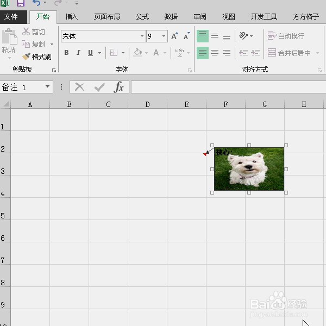Click the Save icon in the quick access toolbar

coord(21,3)
